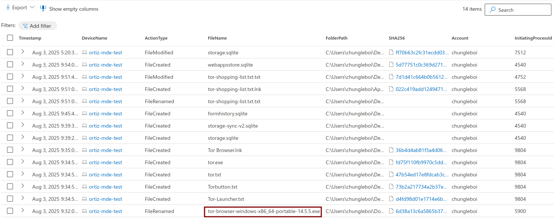Click the magnifier icon in Search

[x=492, y=10]
